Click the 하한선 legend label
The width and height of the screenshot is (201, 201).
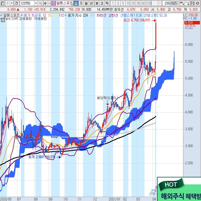101,15
